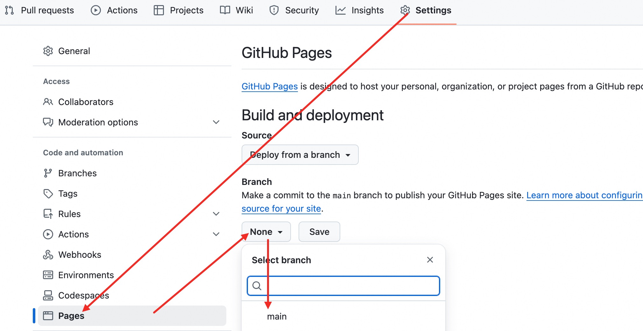643x331 pixels.
Task: Click the pull request icon in the top navigation
Action: (x=10, y=11)
